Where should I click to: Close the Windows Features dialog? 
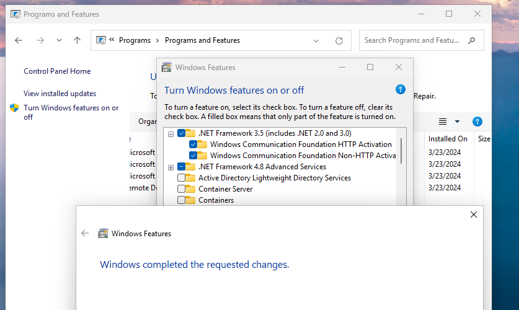(399, 67)
